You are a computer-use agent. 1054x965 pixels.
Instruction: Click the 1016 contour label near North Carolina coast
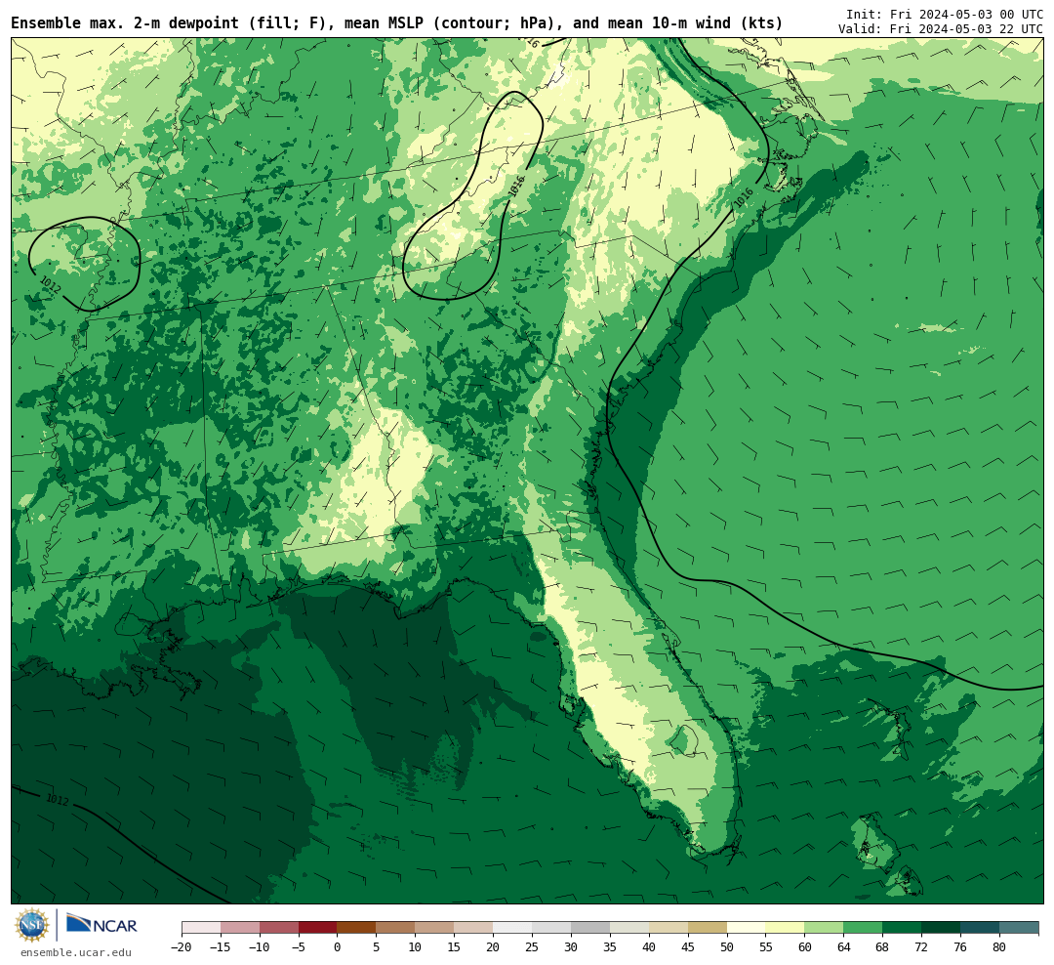(x=744, y=197)
